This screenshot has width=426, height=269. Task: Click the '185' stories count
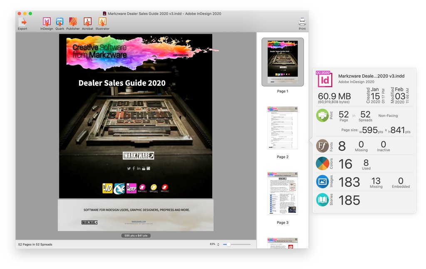tap(349, 200)
